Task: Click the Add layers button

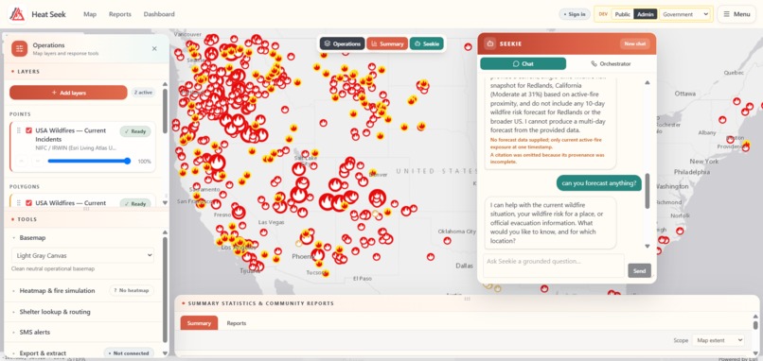Action: pos(68,93)
